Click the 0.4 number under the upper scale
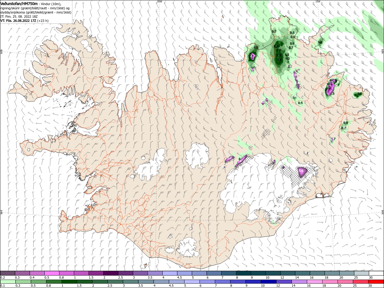The image size is (384, 288). pos(32,277)
